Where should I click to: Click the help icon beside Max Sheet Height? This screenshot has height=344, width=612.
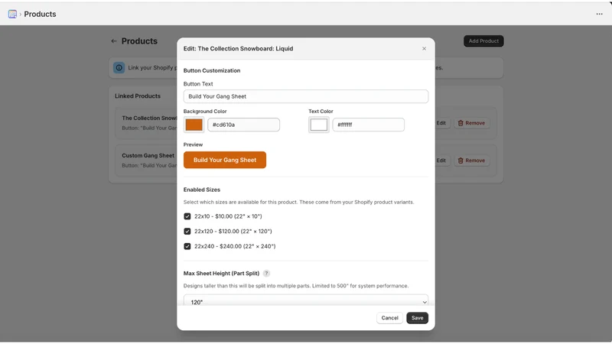pyautogui.click(x=266, y=274)
